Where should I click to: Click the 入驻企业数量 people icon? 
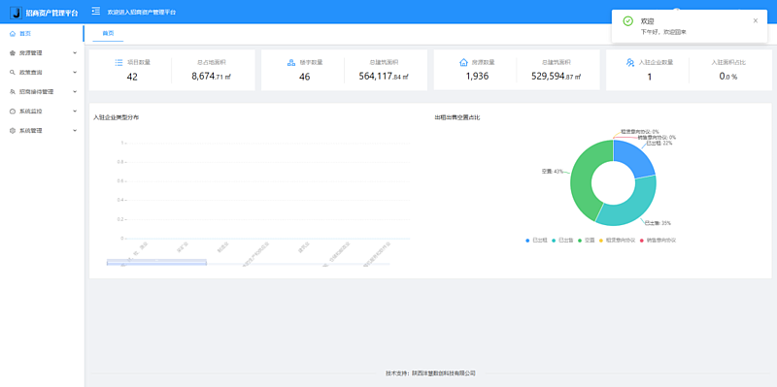tap(629, 62)
